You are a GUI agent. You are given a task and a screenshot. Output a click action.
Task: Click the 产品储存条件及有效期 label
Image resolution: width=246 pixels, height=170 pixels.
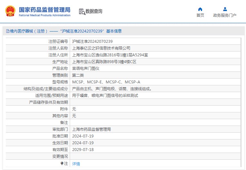pos(48,102)
